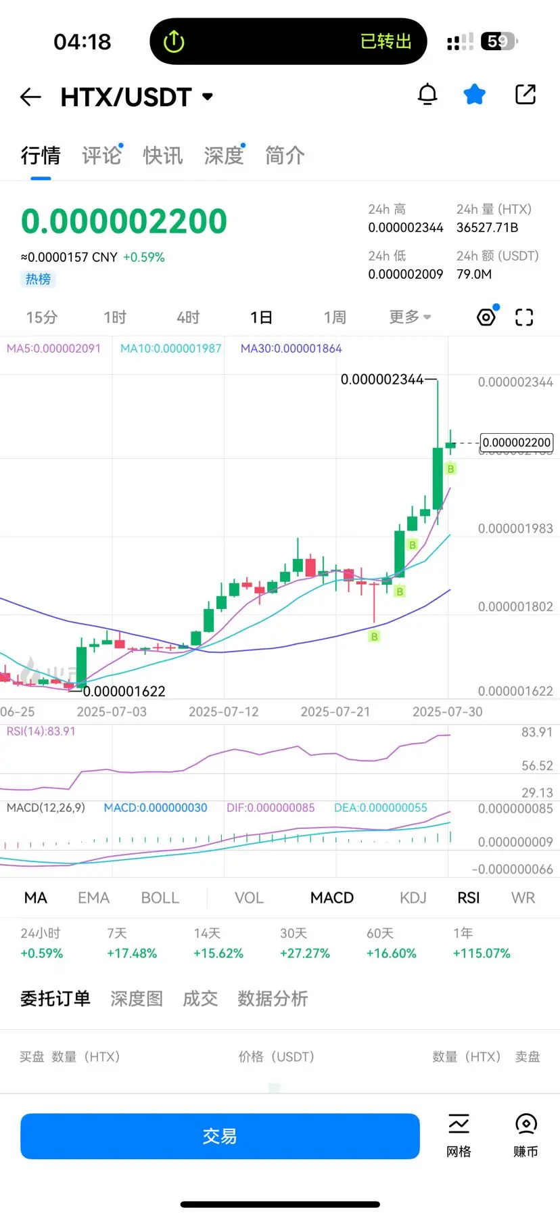
Task: Select the 委托订单 order book tab
Action: pyautogui.click(x=55, y=999)
